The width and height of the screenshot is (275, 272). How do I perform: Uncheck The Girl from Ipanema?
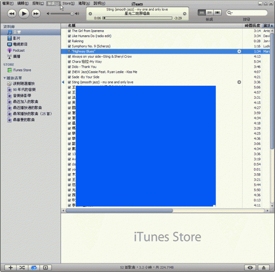(69, 31)
